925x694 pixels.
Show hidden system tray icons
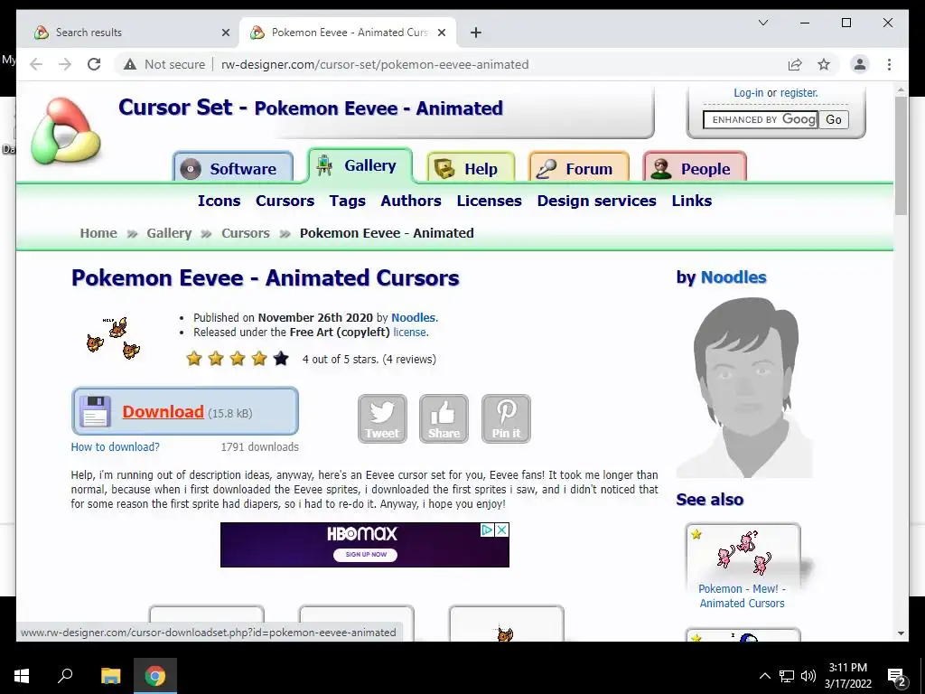[x=764, y=676]
